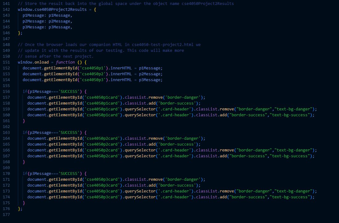This screenshot has height=223, width=339.
Task: Click the closing brace on line 175
Action: point(24,203)
